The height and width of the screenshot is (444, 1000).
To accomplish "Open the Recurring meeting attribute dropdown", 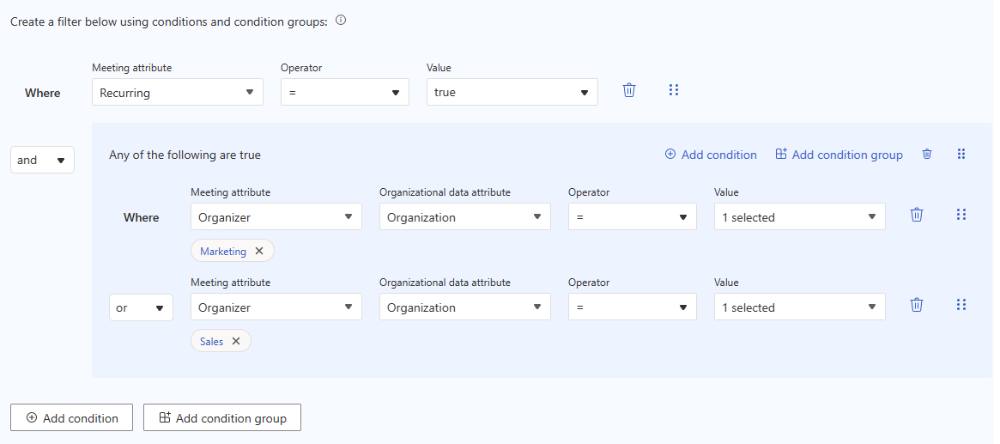I will pyautogui.click(x=178, y=93).
